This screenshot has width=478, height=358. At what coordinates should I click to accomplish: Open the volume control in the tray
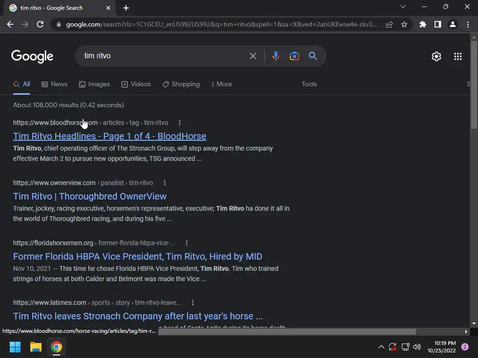[417, 347]
